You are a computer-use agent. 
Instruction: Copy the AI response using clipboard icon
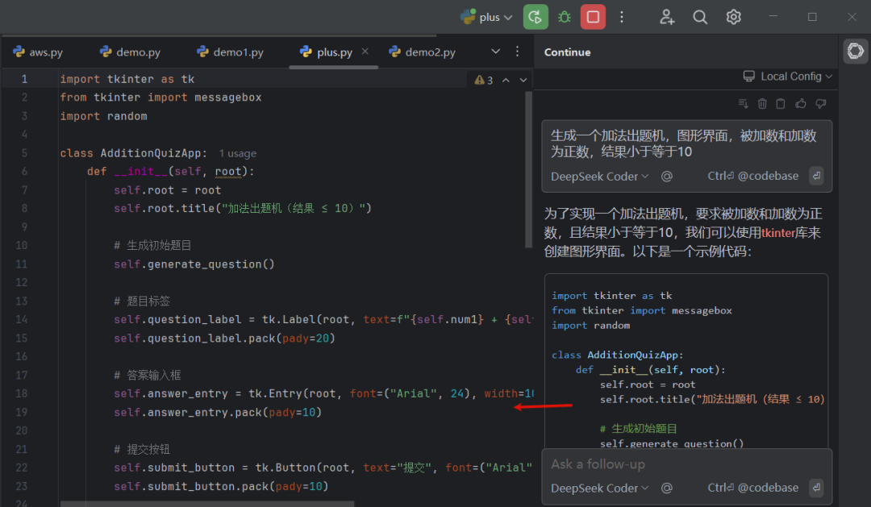point(780,103)
